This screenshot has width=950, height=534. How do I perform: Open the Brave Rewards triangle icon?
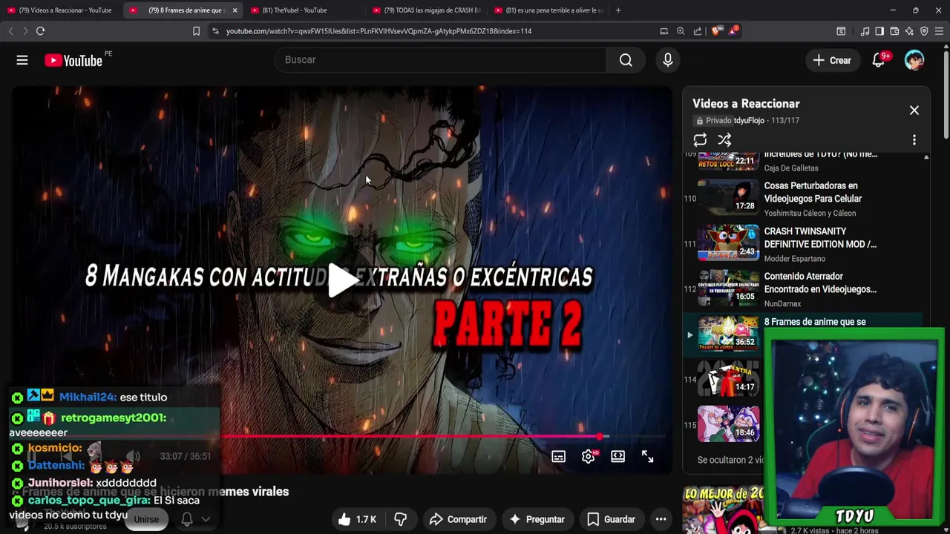[733, 31]
